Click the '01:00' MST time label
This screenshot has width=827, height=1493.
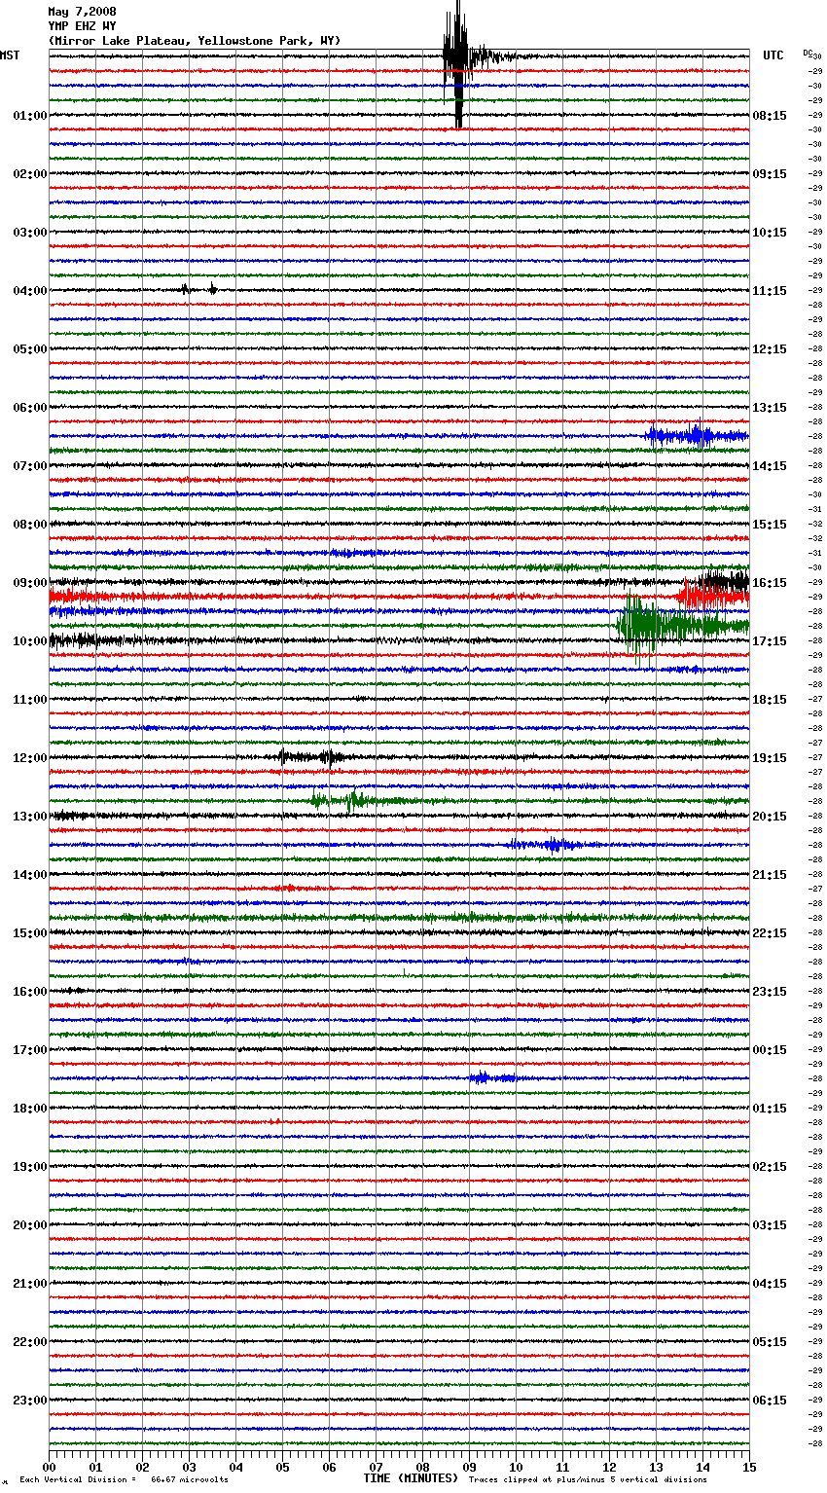click(30, 116)
